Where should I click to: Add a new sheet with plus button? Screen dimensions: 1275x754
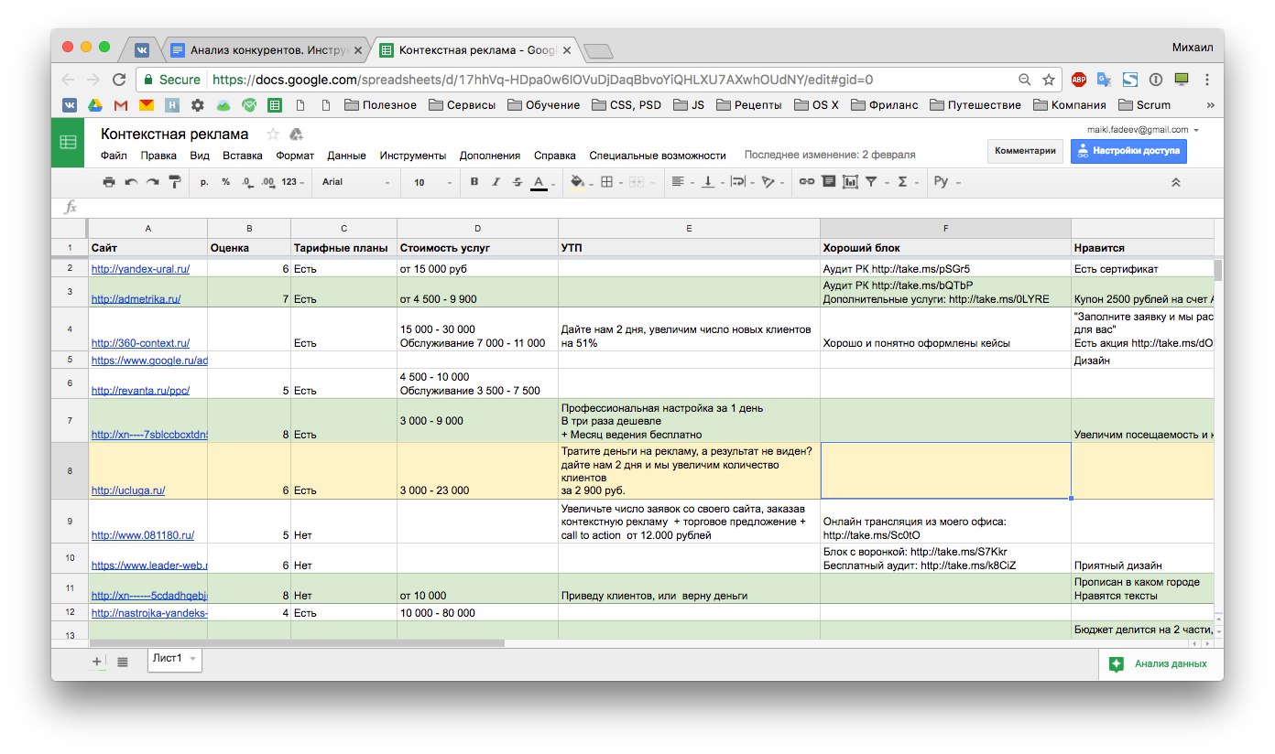97,661
